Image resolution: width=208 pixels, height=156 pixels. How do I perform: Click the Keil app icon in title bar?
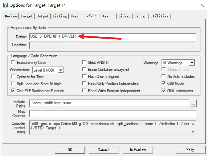pos(5,5)
